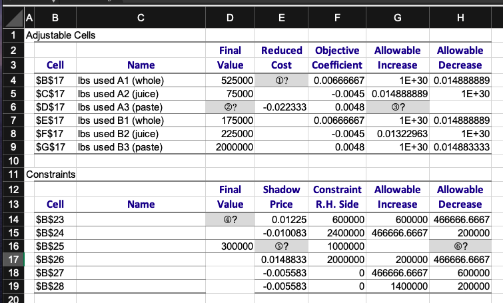Click shadow price -0.010083

(281, 233)
